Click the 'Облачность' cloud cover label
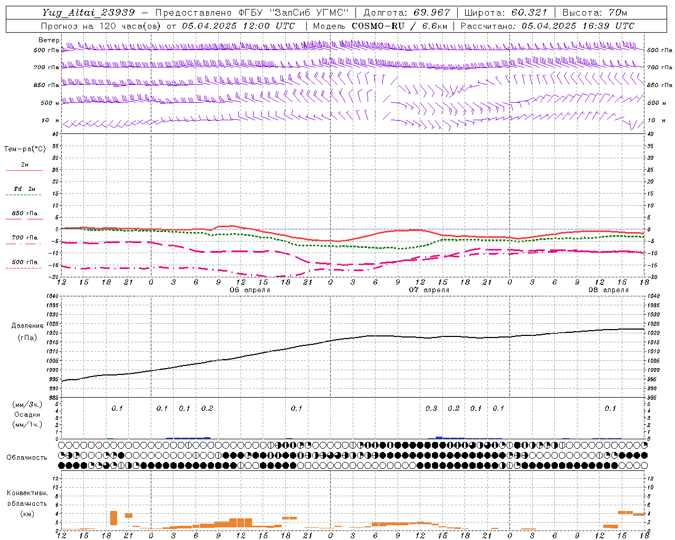The height and width of the screenshot is (540, 675). point(27,458)
